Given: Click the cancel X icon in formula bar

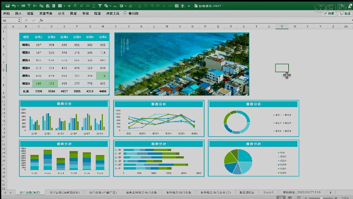Looking at the screenshot, I should coord(26,21).
